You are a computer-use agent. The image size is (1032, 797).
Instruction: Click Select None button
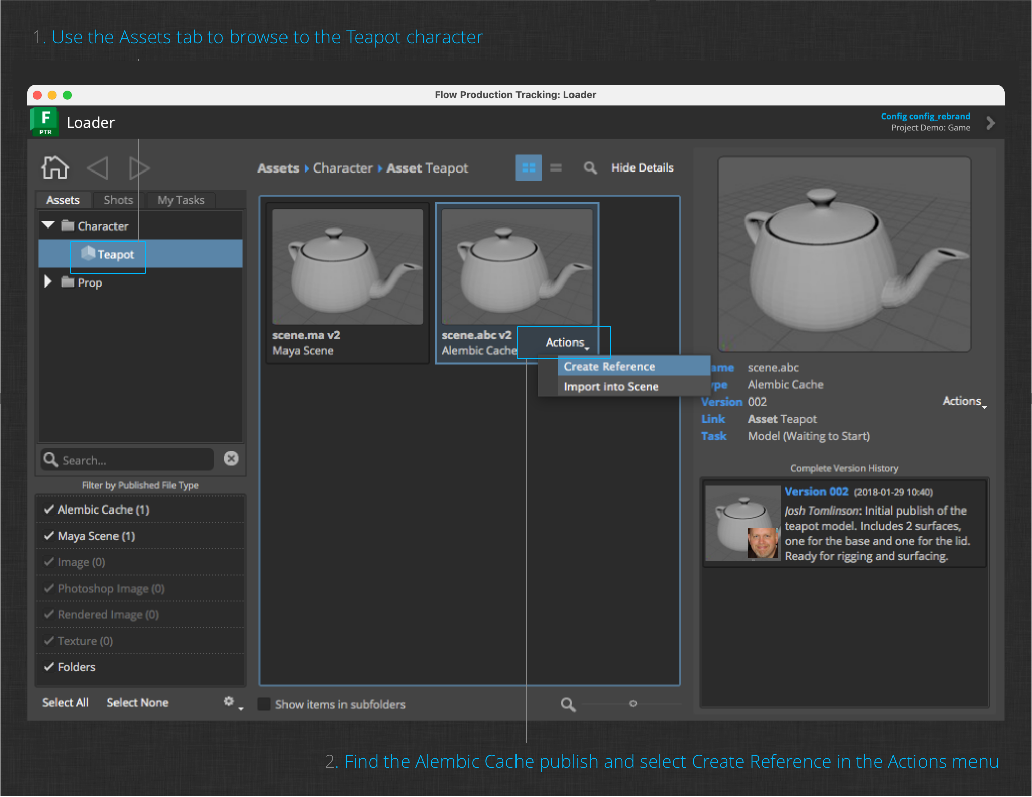(137, 702)
